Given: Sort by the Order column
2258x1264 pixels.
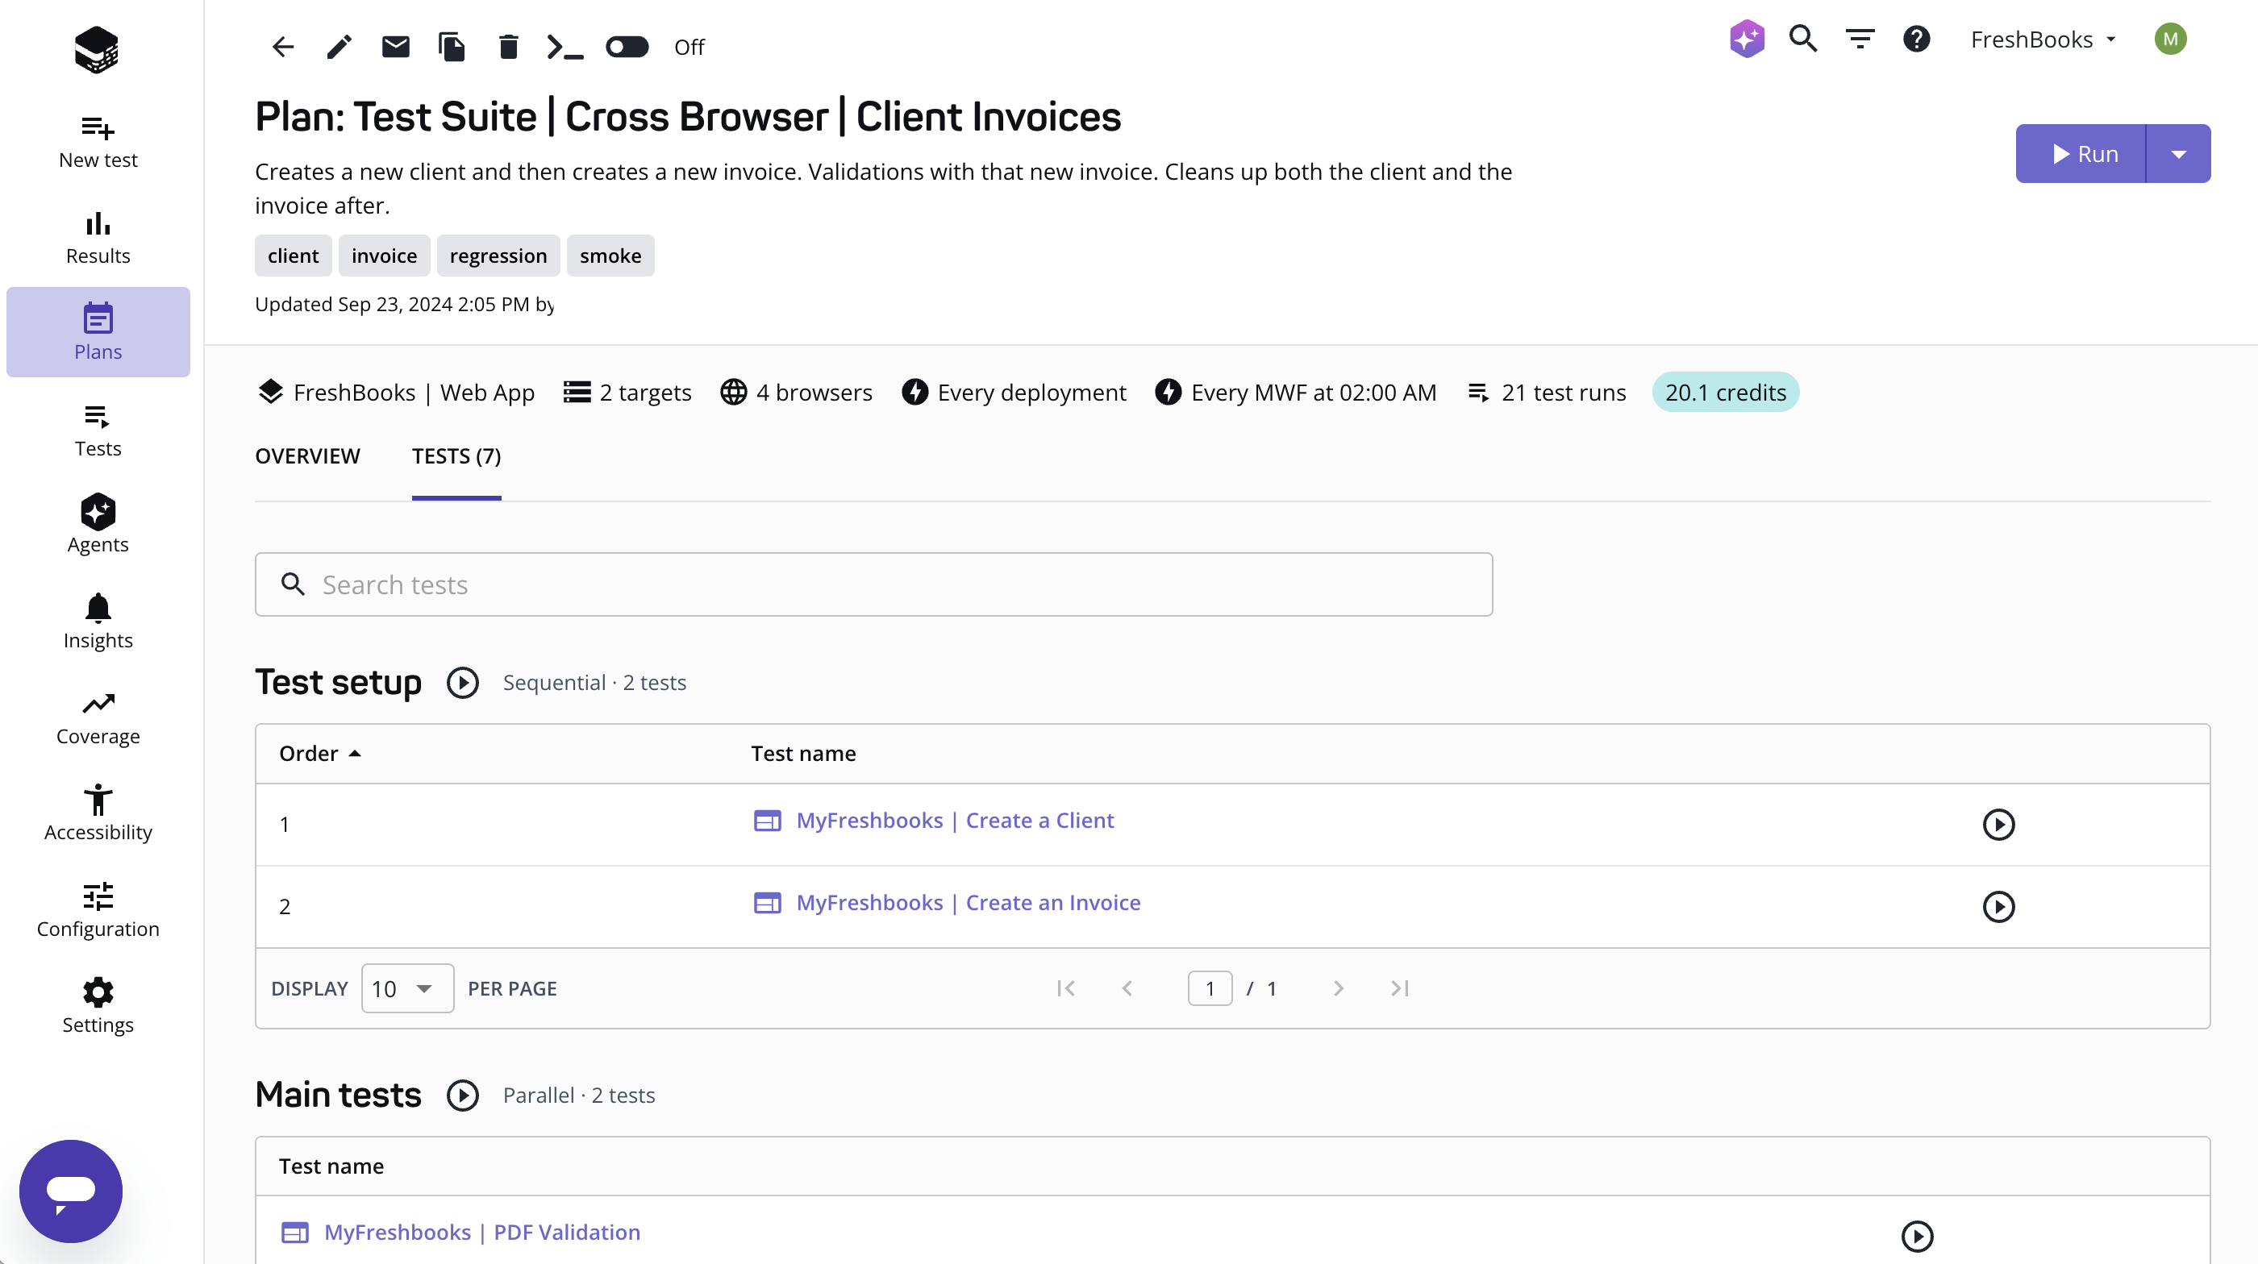Looking at the screenshot, I should tap(320, 753).
